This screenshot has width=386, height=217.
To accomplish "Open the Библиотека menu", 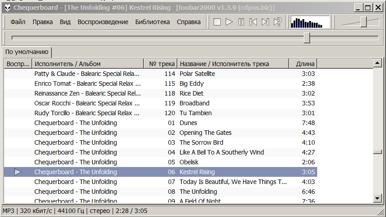I will coord(152,22).
